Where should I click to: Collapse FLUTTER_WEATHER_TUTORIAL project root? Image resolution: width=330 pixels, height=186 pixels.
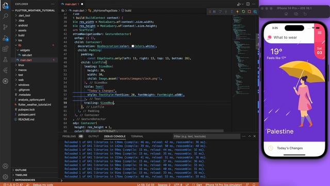(35, 10)
